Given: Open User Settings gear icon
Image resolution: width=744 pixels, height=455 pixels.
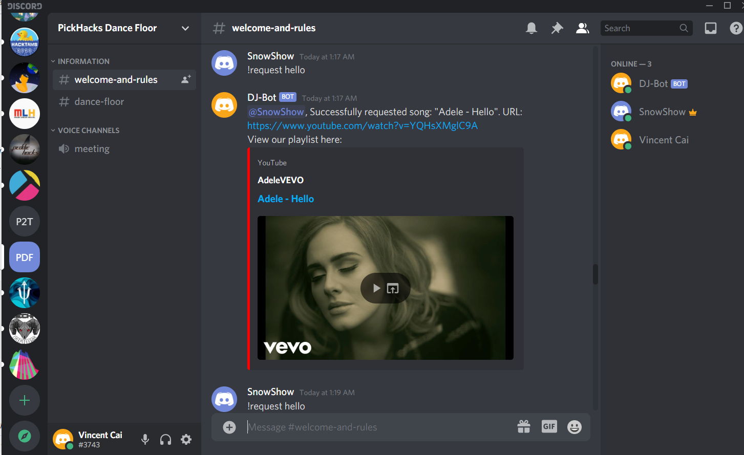Looking at the screenshot, I should pos(186,439).
